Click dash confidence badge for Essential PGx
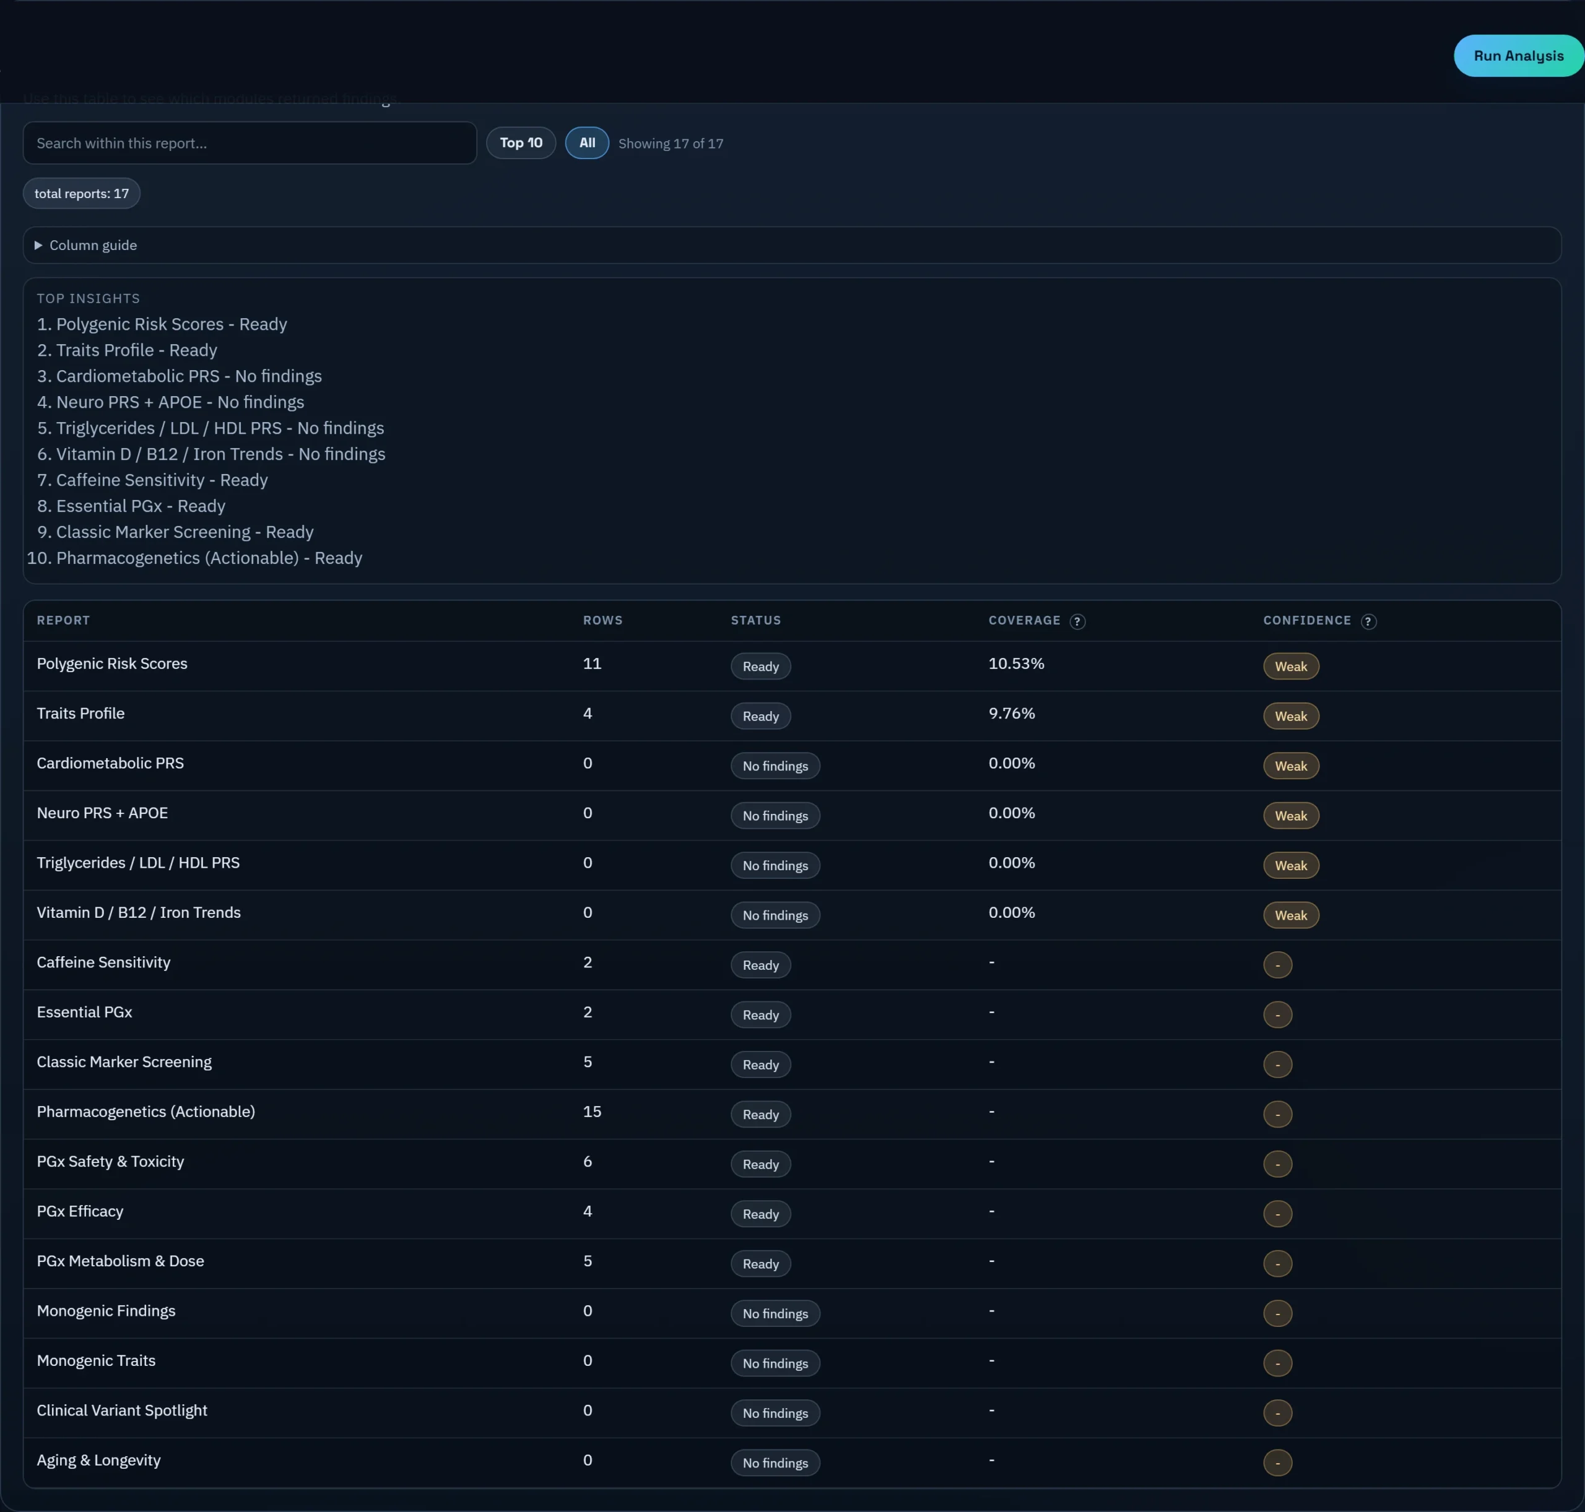 tap(1277, 1015)
